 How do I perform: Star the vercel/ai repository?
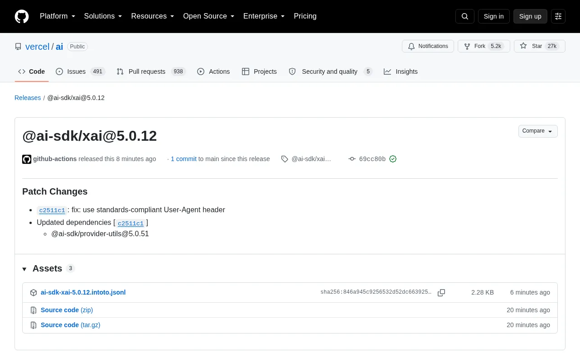540,46
